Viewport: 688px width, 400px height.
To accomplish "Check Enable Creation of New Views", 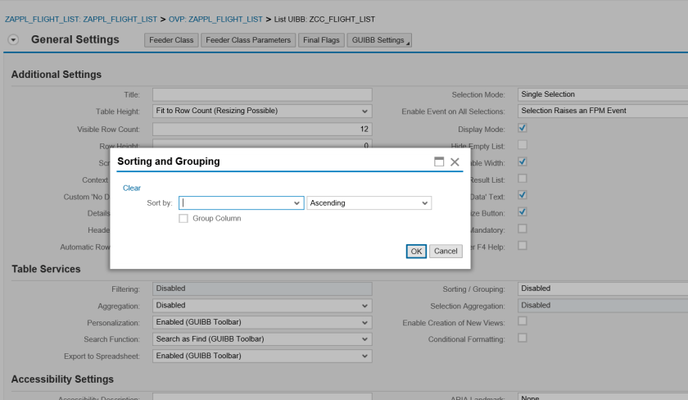I will tap(523, 322).
